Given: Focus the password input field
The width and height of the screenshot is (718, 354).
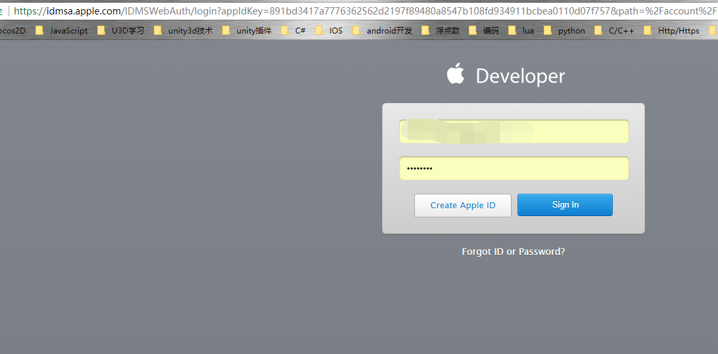Looking at the screenshot, I should [514, 168].
